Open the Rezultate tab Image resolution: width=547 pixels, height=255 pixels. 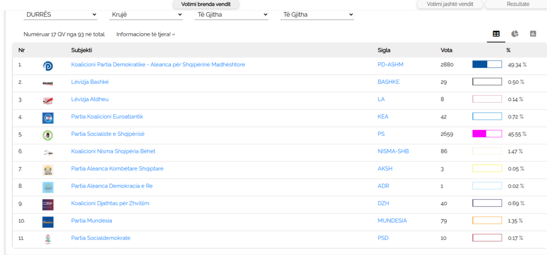click(x=518, y=4)
